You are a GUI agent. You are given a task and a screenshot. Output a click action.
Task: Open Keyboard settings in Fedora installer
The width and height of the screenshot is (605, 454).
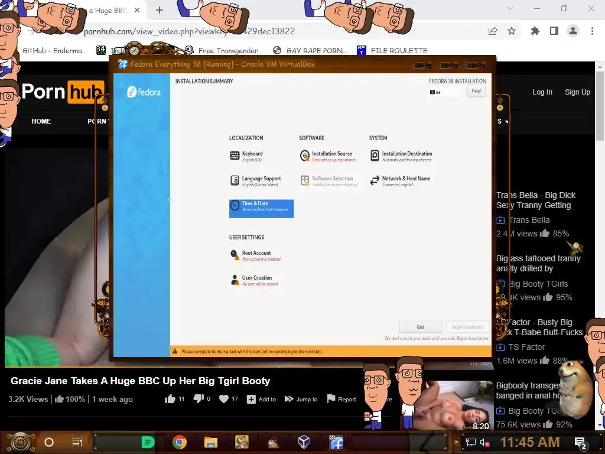click(247, 156)
